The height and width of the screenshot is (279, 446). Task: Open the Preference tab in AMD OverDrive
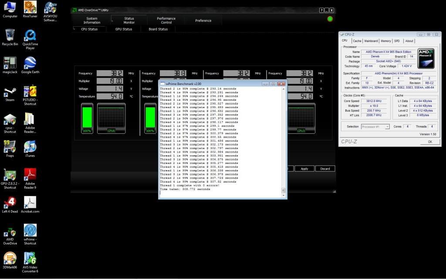pyautogui.click(x=203, y=20)
